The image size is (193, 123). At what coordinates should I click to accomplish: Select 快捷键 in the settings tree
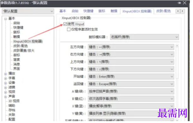[x=18, y=28]
